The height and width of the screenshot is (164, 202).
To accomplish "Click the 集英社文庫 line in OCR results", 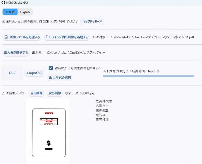I will [104, 101].
